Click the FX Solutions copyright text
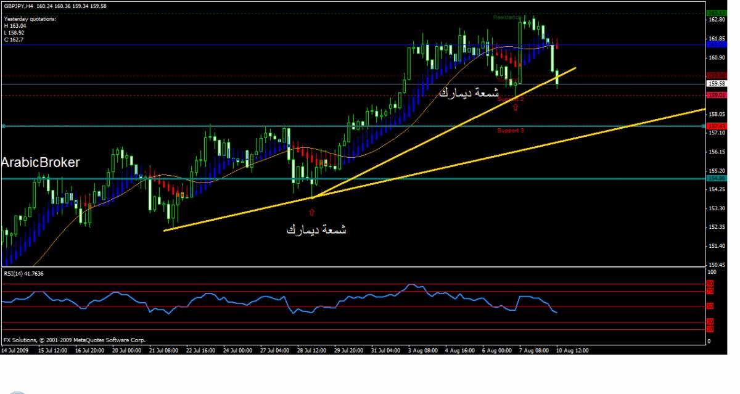The image size is (740, 394). click(74, 340)
